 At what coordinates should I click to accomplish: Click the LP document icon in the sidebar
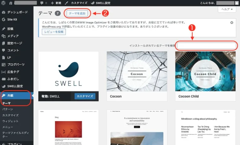tap(4, 58)
